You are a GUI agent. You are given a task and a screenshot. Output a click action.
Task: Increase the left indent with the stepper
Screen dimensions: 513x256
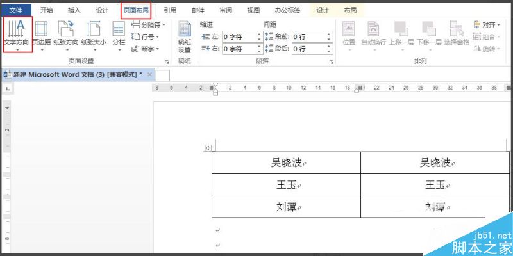point(260,35)
